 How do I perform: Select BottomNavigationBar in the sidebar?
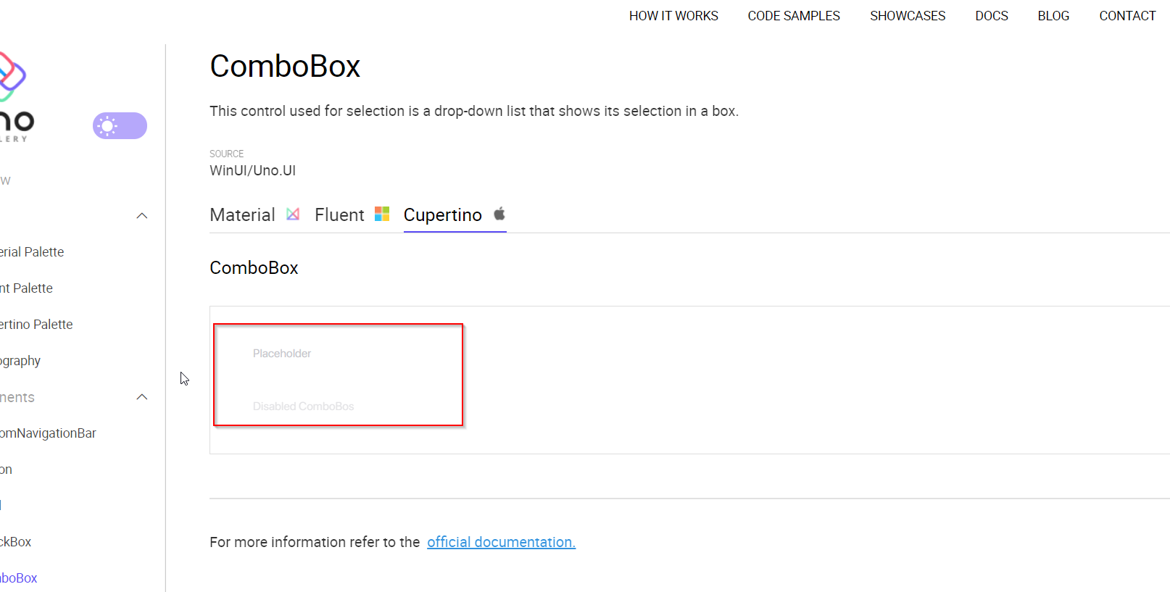coord(48,433)
